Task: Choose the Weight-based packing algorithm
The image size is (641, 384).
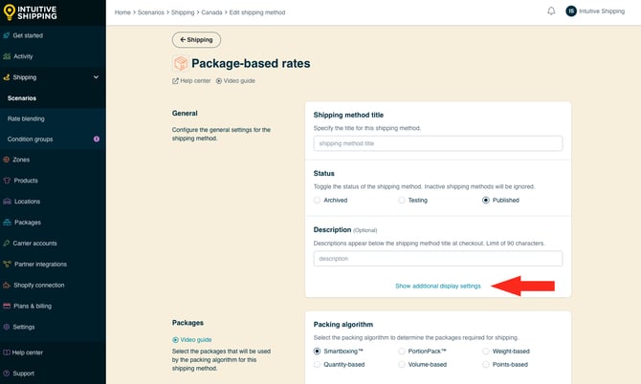Action: pyautogui.click(x=486, y=351)
